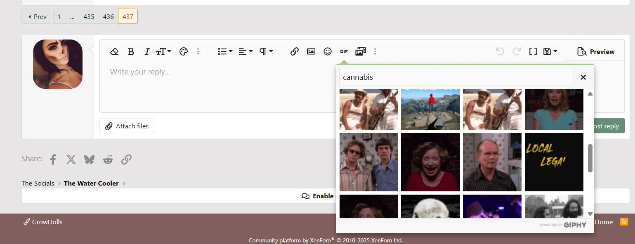635x244 pixels.
Task: Open The Water Cooler breadcrumb link
Action: 91,183
